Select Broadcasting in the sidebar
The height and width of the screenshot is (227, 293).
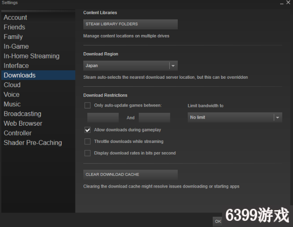(x=38, y=114)
